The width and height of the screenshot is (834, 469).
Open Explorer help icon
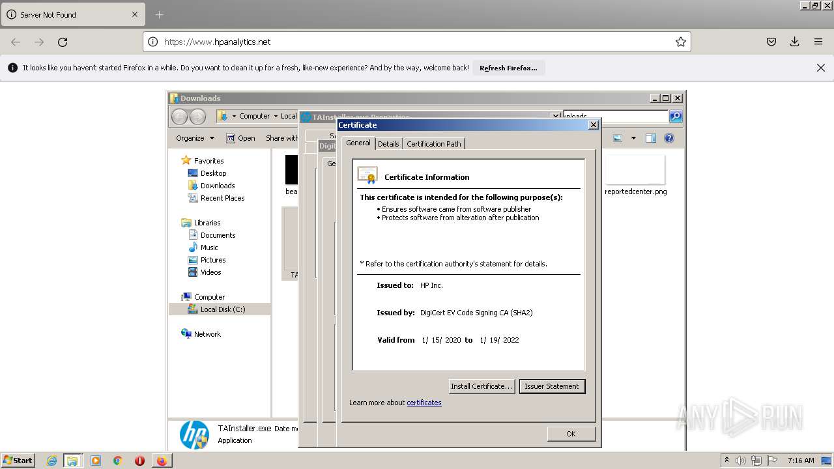point(669,138)
